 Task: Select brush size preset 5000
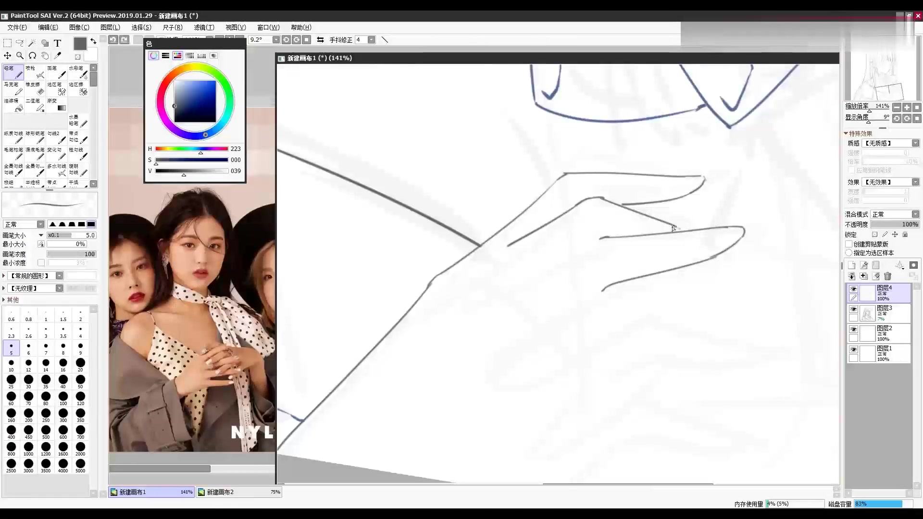tap(80, 466)
